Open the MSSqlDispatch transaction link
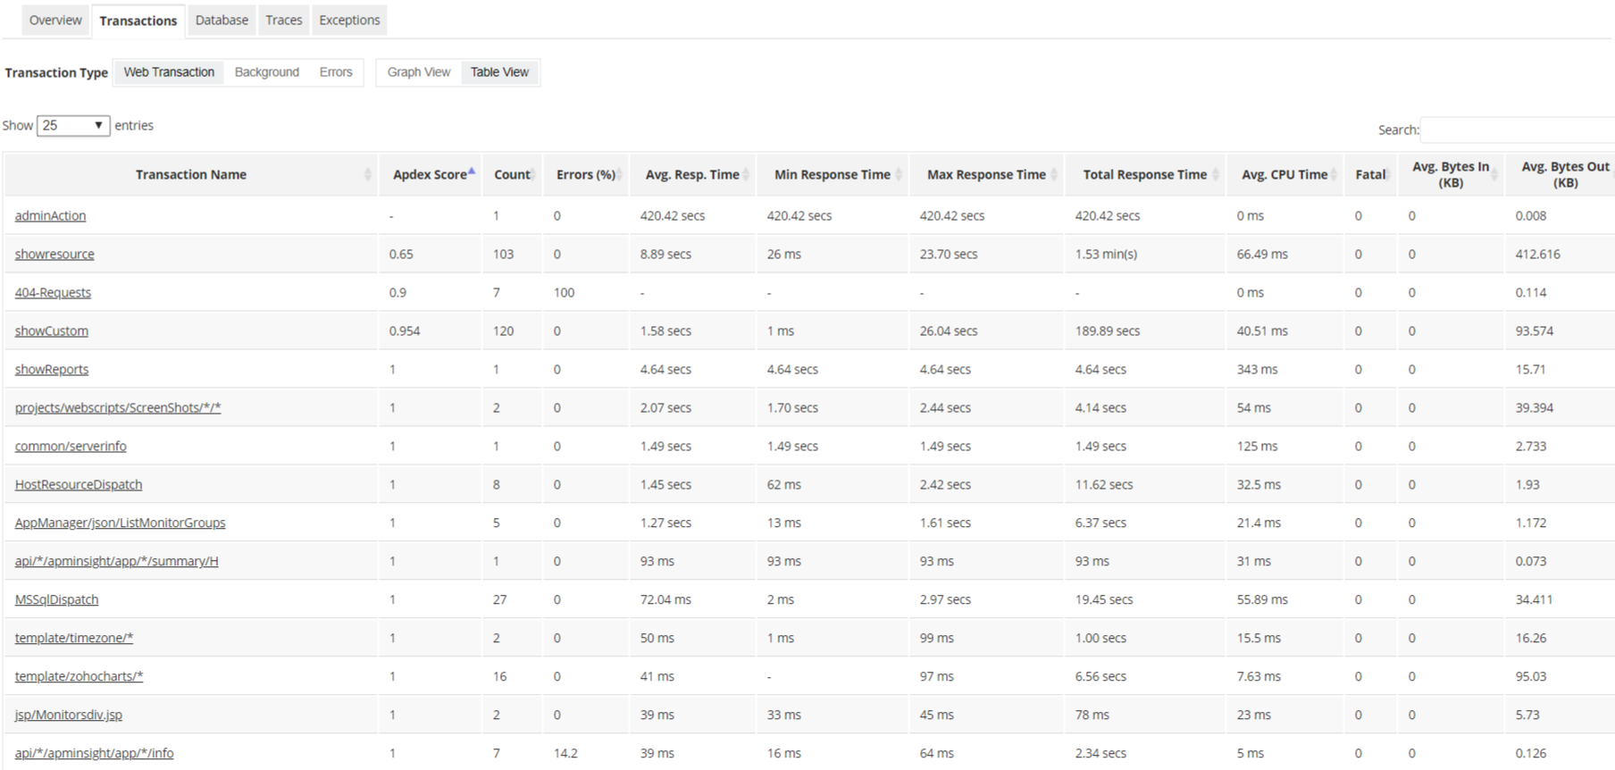The height and width of the screenshot is (770, 1615). 56,600
